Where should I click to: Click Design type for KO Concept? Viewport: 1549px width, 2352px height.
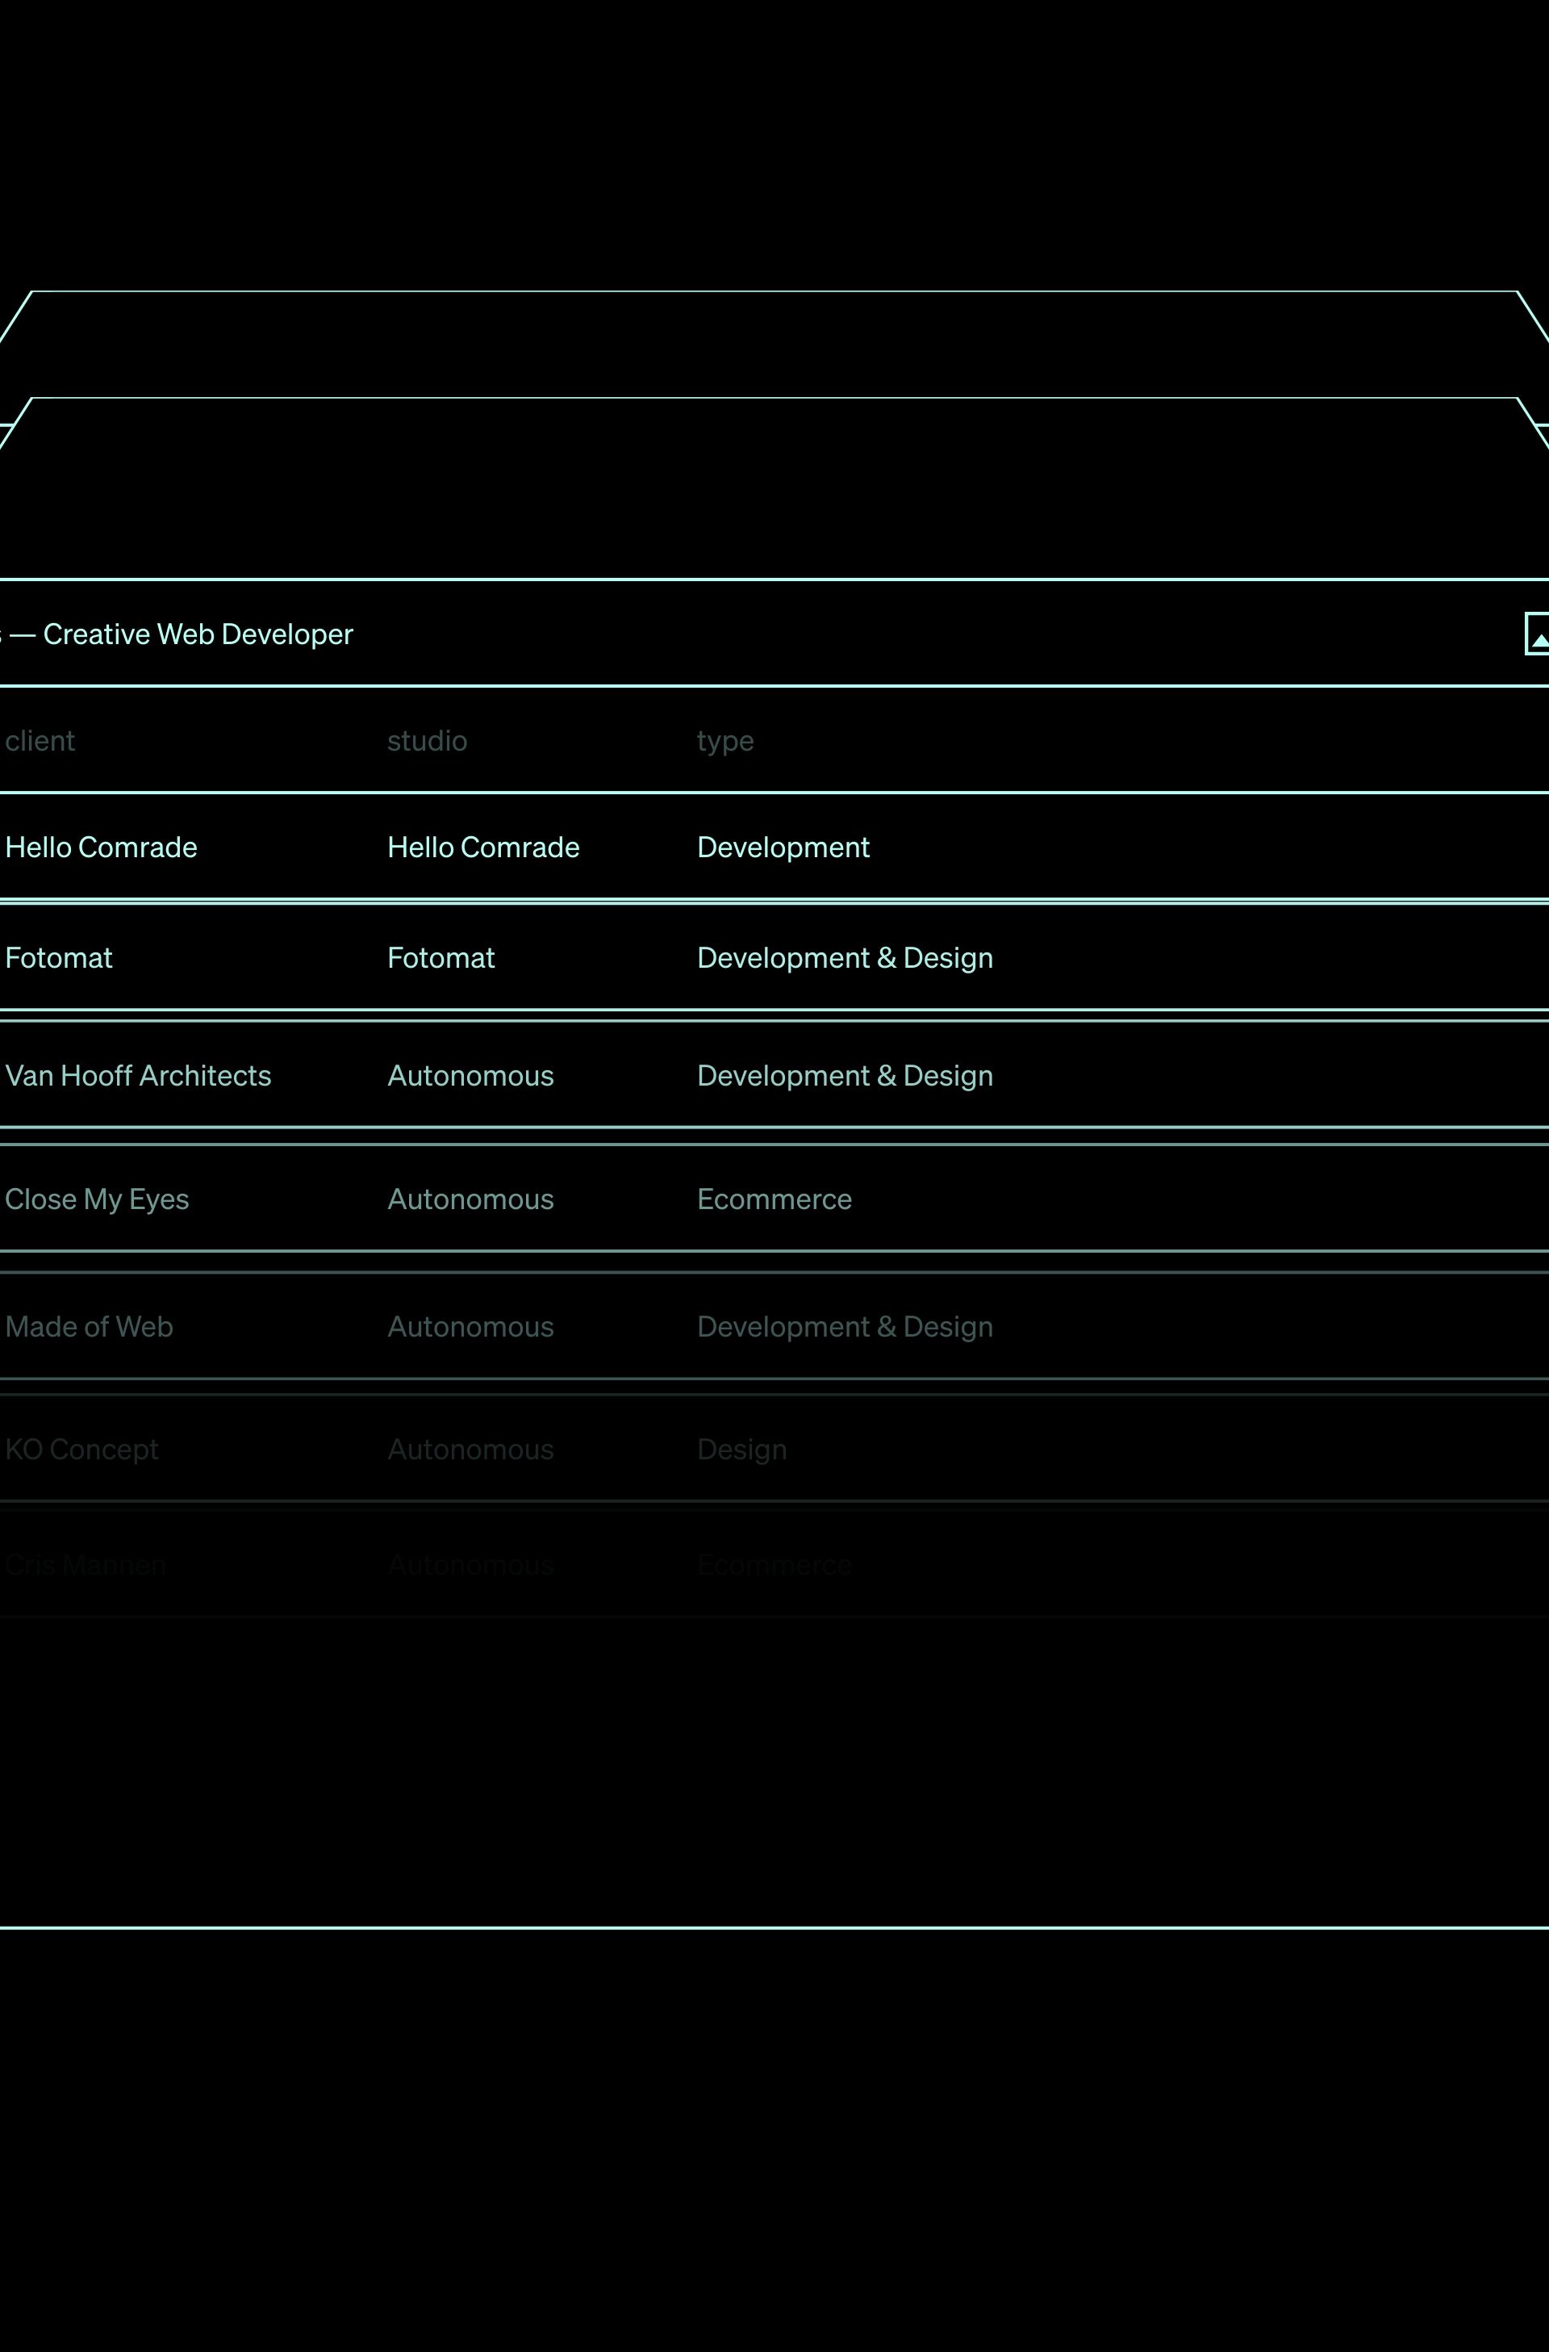(742, 1450)
